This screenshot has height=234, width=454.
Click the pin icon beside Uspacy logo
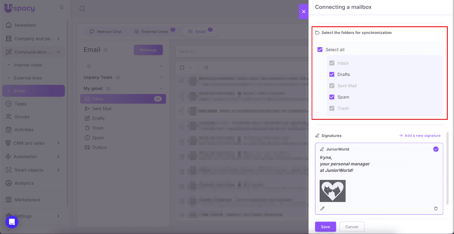point(62,8)
